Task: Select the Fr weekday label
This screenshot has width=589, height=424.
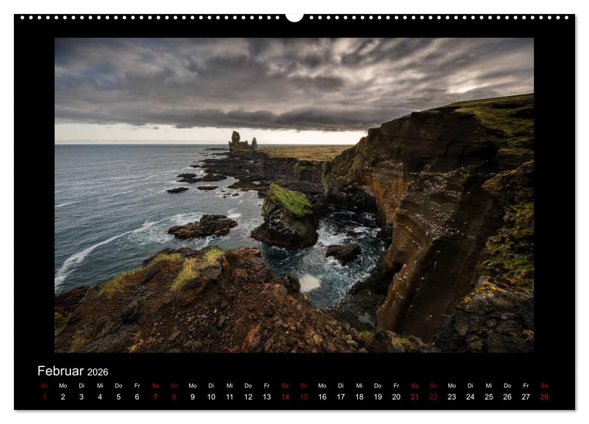Action: tap(136, 384)
